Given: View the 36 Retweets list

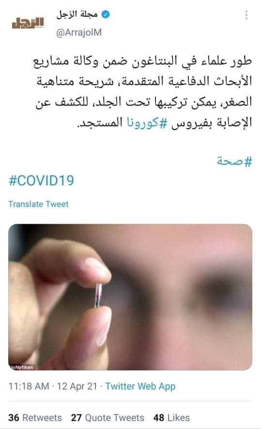Looking at the screenshot, I should tap(35, 418).
